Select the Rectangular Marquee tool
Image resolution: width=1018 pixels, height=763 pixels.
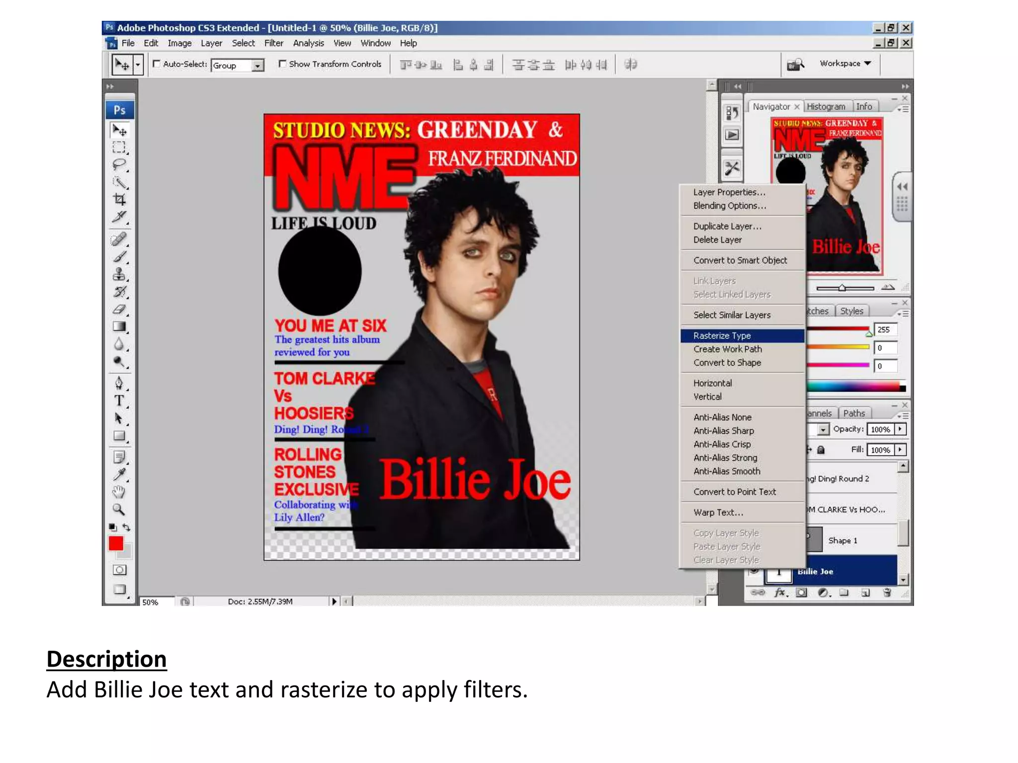pos(119,148)
